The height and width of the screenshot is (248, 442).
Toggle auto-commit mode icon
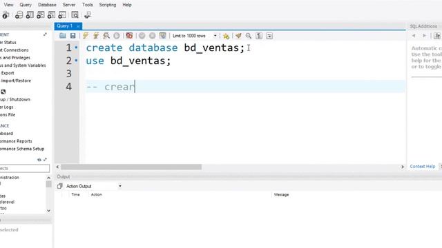click(x=163, y=36)
